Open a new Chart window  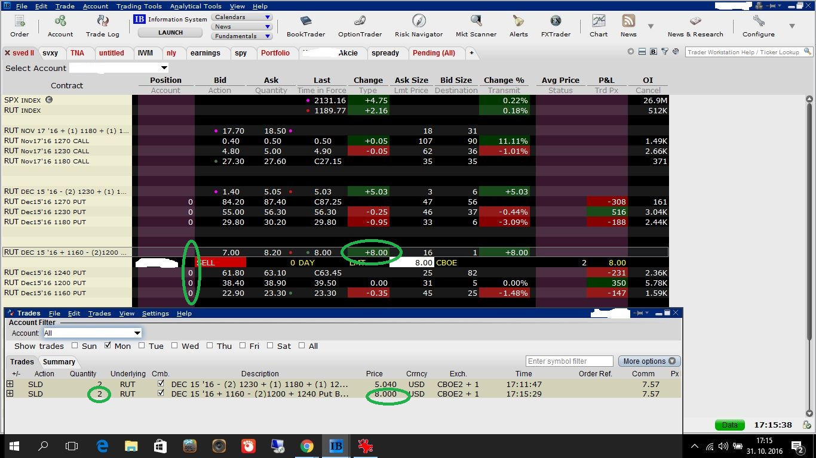[599, 26]
